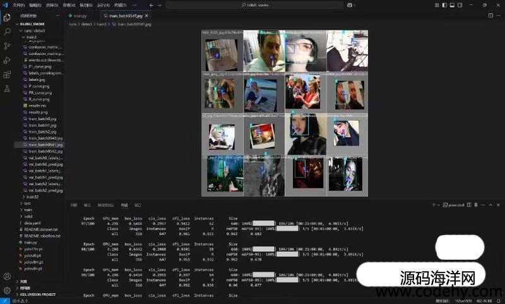
Task: Toggle the primary side bar
Action: [x=444, y=5]
